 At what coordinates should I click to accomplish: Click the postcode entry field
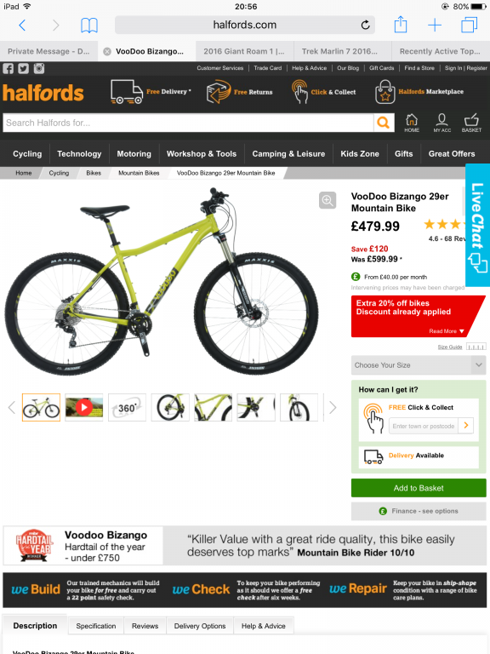tap(424, 426)
